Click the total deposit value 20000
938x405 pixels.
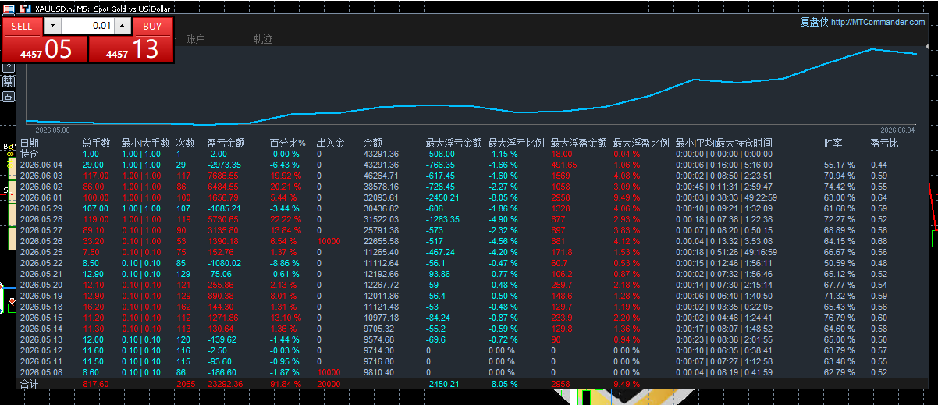(x=329, y=384)
